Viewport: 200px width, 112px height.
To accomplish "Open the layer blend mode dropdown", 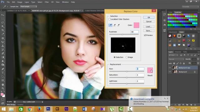I will pos(176,59).
